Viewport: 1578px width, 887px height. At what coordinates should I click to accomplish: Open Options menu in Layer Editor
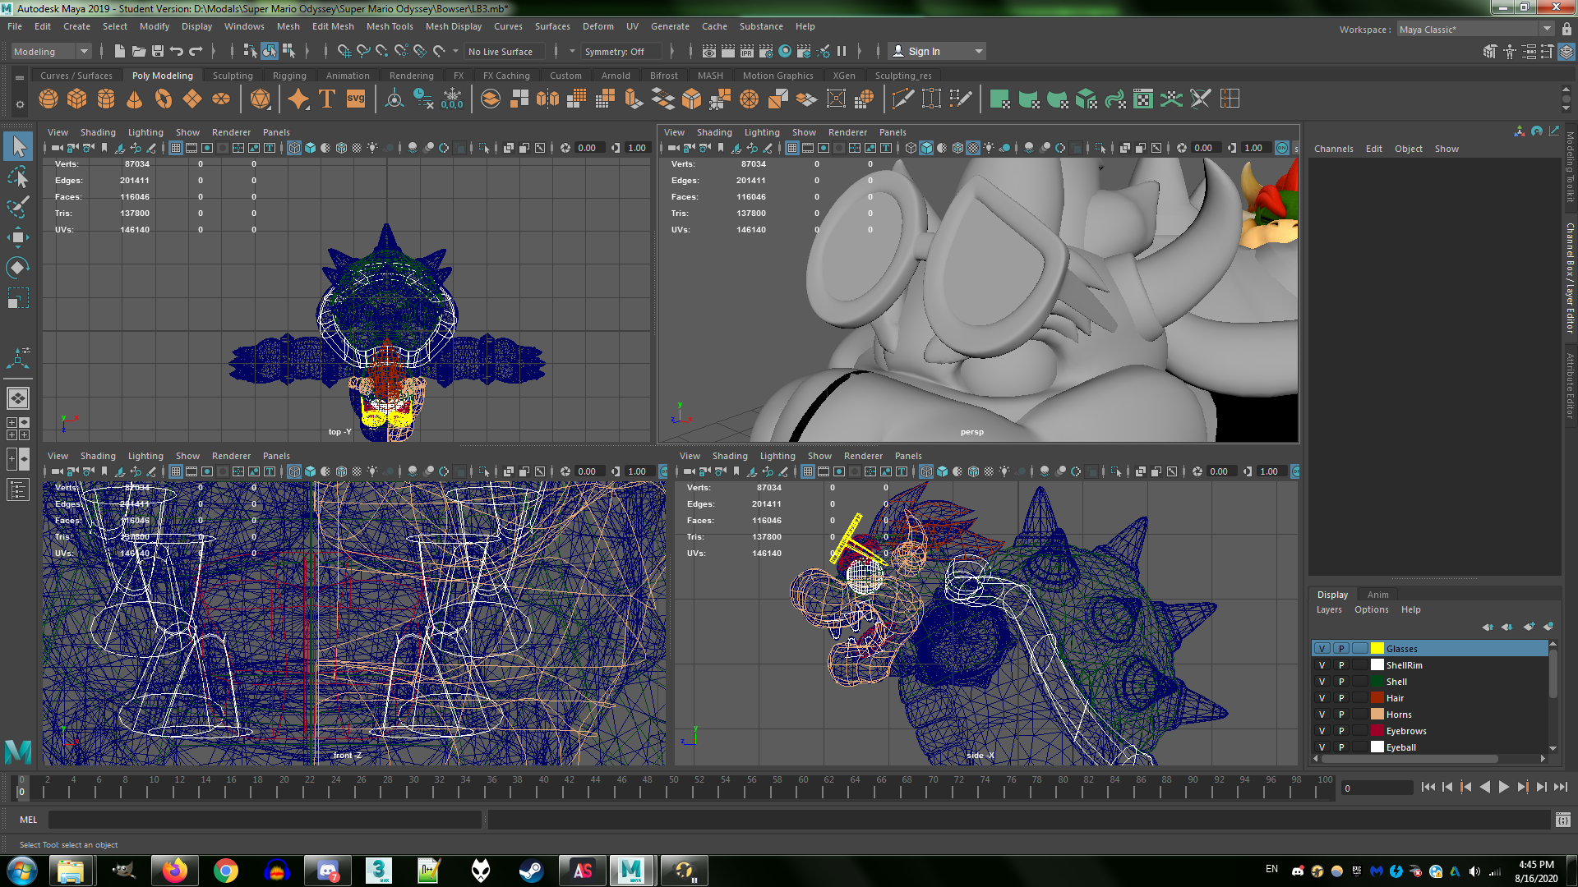tap(1372, 609)
